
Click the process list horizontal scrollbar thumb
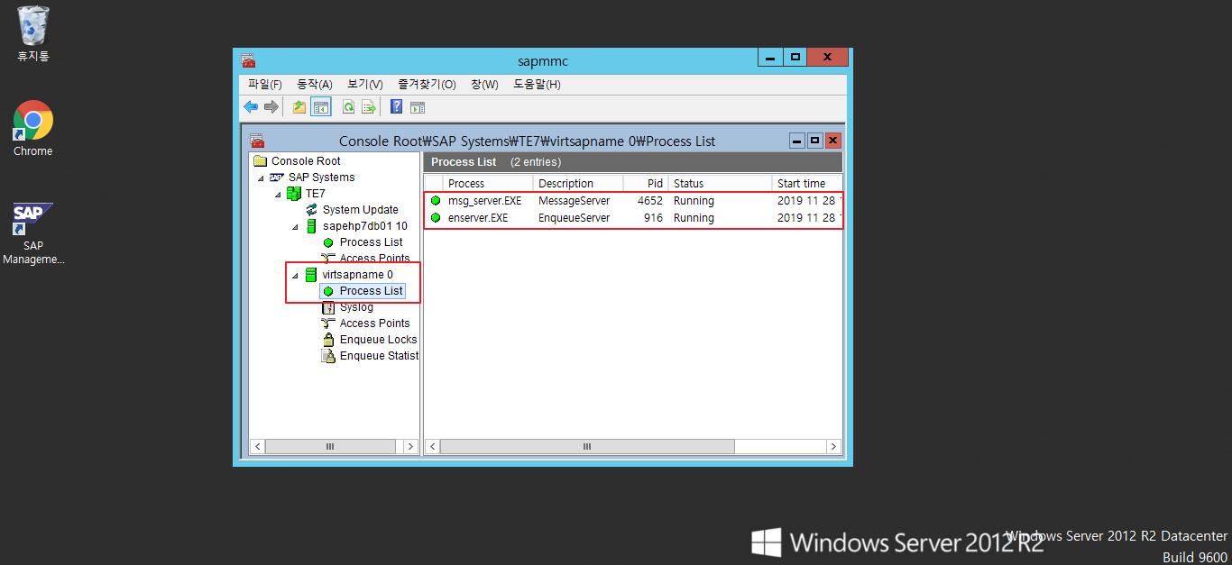587,446
